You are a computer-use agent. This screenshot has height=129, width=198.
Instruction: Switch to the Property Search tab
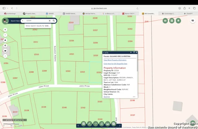(x=30, y=14)
